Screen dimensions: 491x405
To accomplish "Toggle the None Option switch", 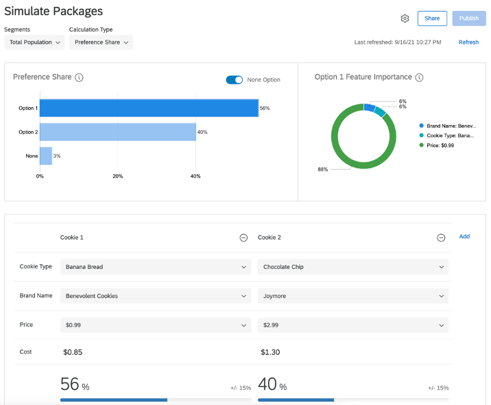I will (235, 80).
